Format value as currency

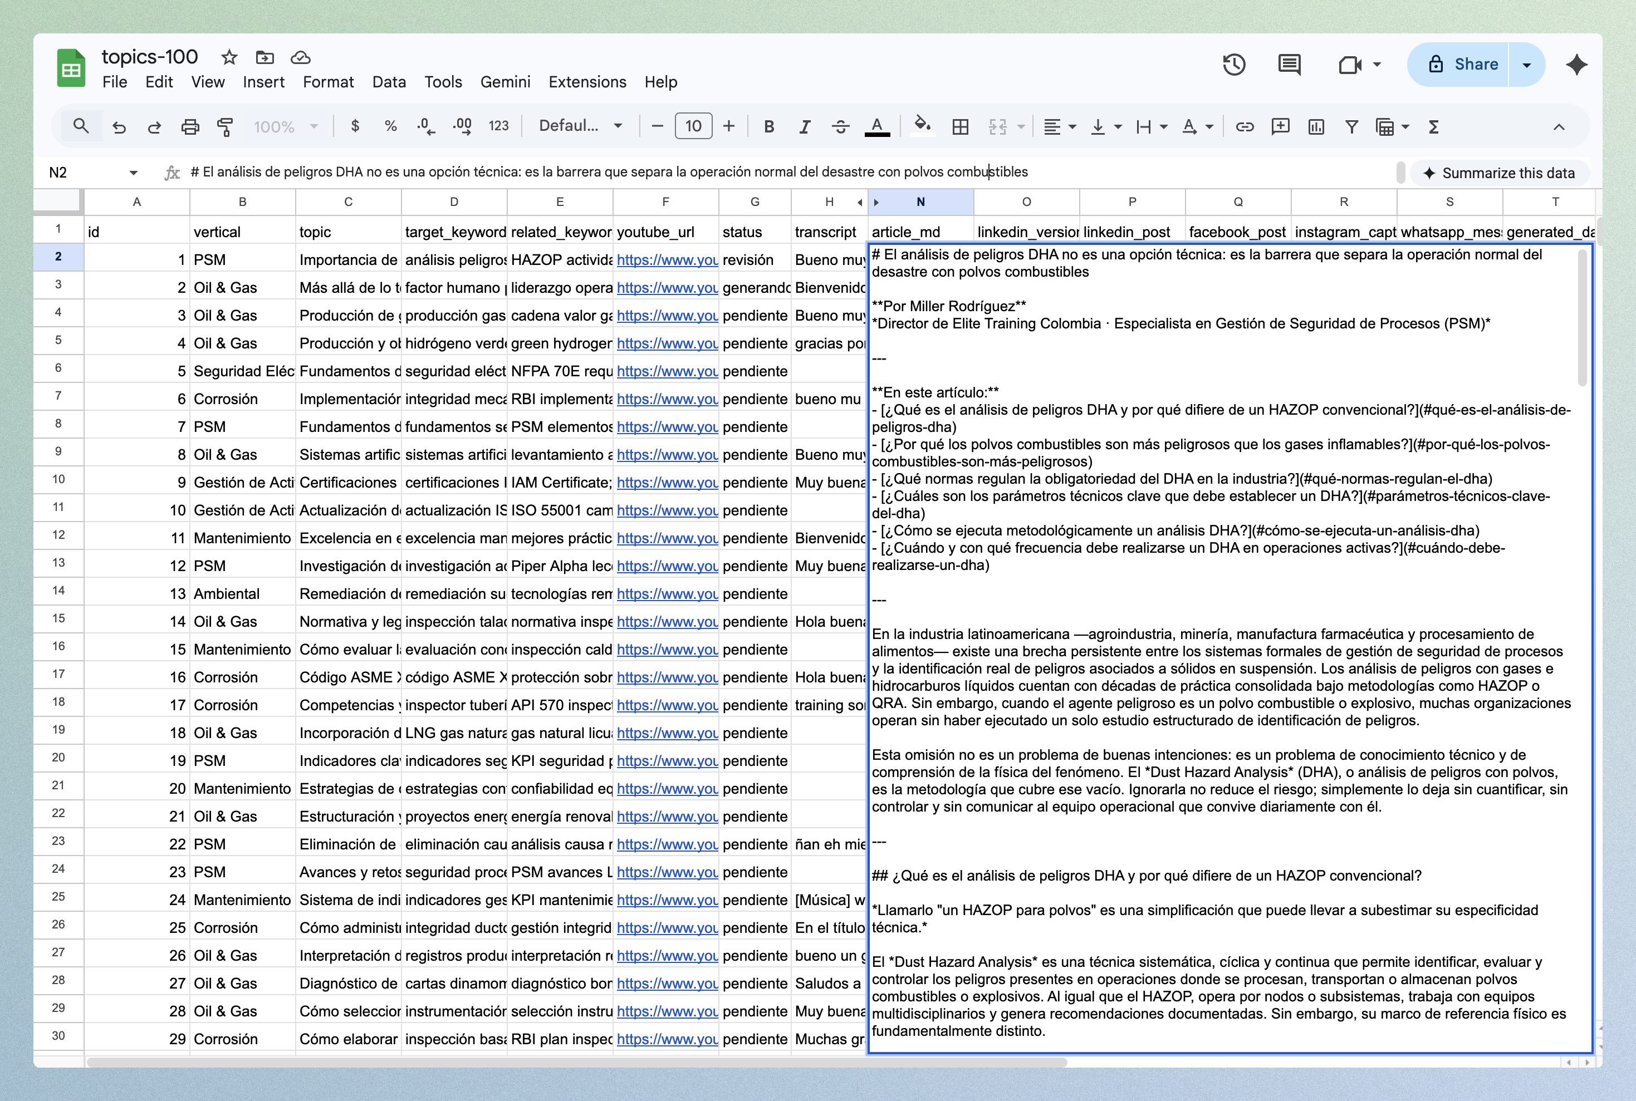355,126
